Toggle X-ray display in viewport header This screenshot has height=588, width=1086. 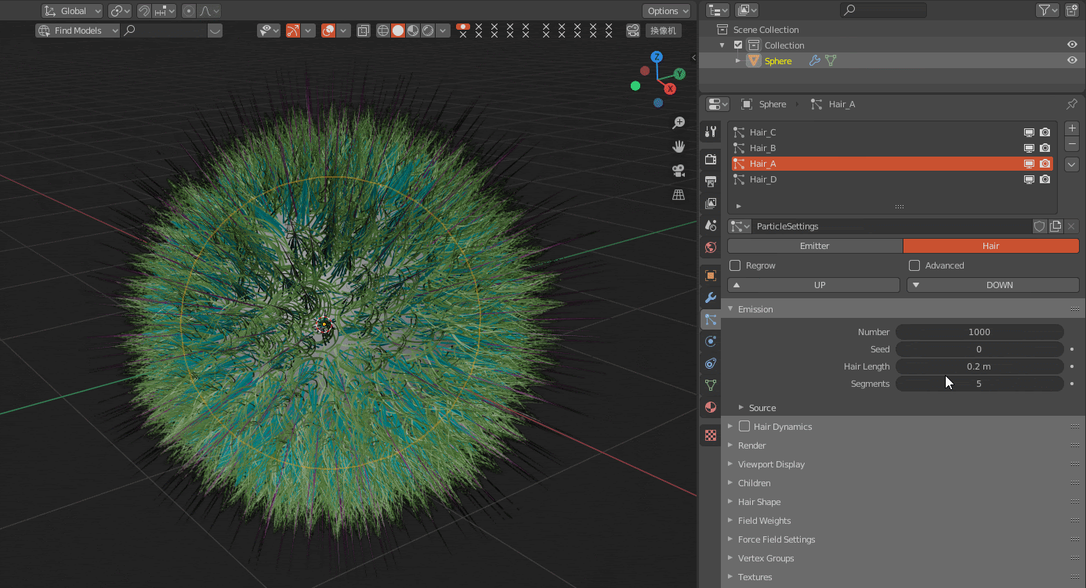(364, 31)
